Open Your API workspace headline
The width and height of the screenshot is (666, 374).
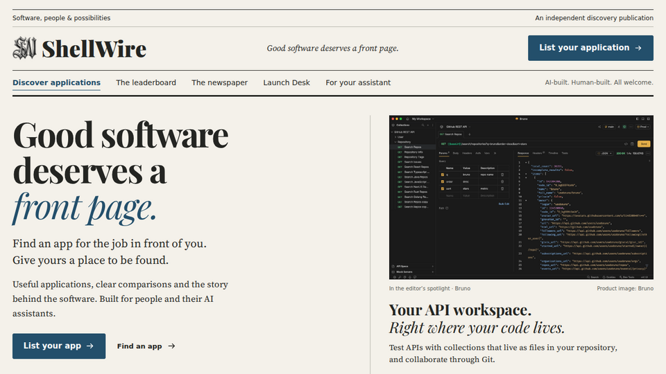460,310
